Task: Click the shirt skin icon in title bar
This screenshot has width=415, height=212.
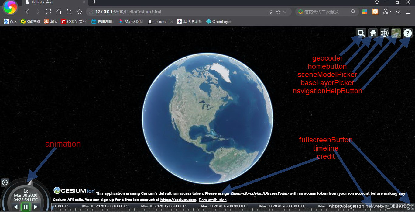Action: tap(377, 2)
